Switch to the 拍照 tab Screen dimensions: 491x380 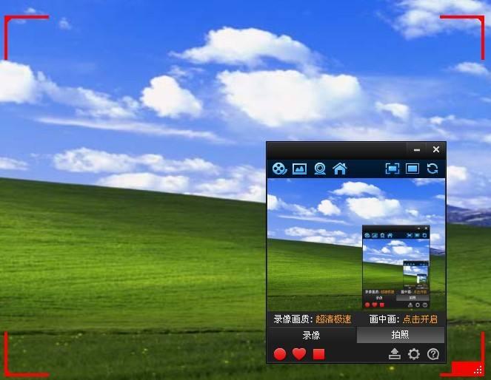pyautogui.click(x=400, y=335)
